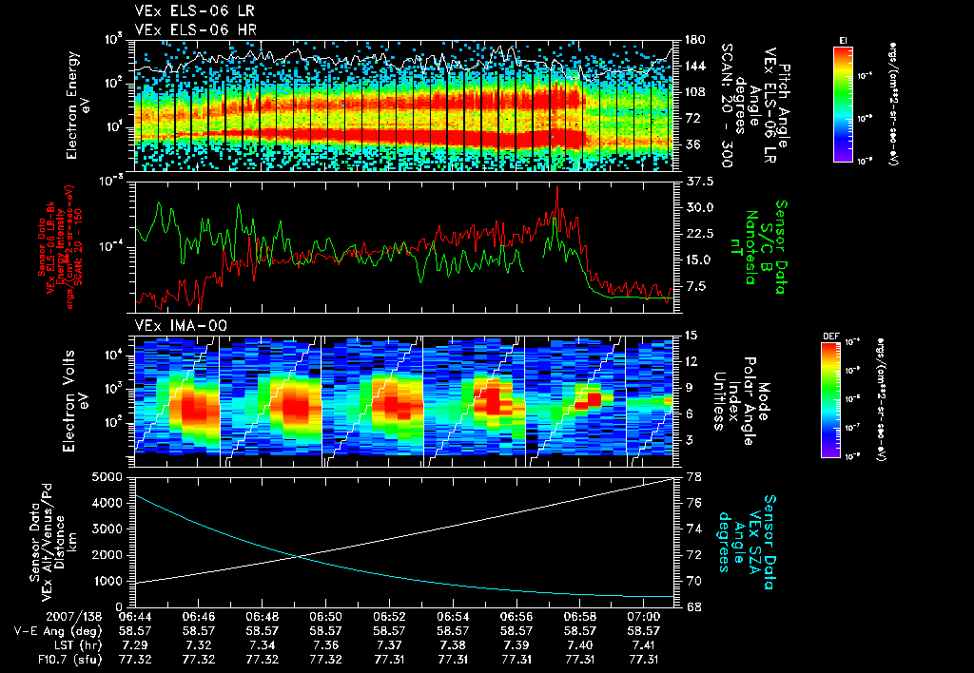Click the date label "2007/138"
This screenshot has height=673, width=974.
[74, 617]
